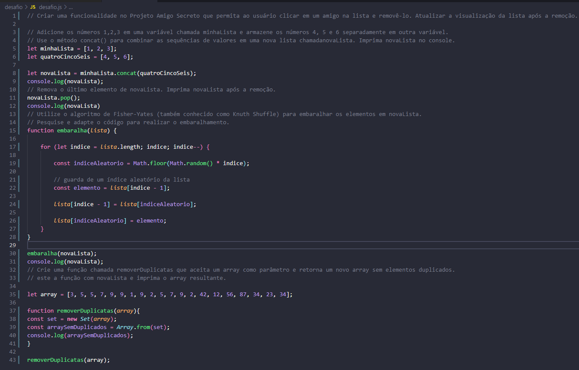579x370 pixels.
Task: Click quatroCincoSeis in the line 6 declaration
Action: click(65, 57)
